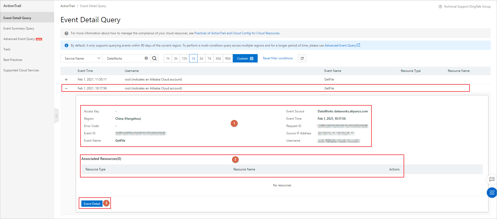This screenshot has height=219, width=497.
Task: Click the Event Time column header
Action: (x=85, y=71)
